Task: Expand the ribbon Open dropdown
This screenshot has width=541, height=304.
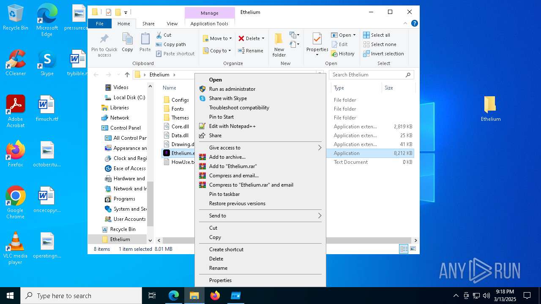Action: pyautogui.click(x=354, y=35)
